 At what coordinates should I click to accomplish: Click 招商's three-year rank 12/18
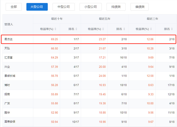[x=171, y=94]
